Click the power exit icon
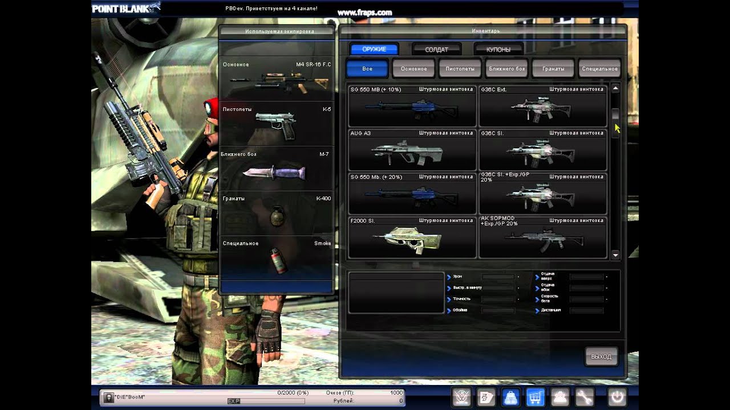 pyautogui.click(x=617, y=396)
